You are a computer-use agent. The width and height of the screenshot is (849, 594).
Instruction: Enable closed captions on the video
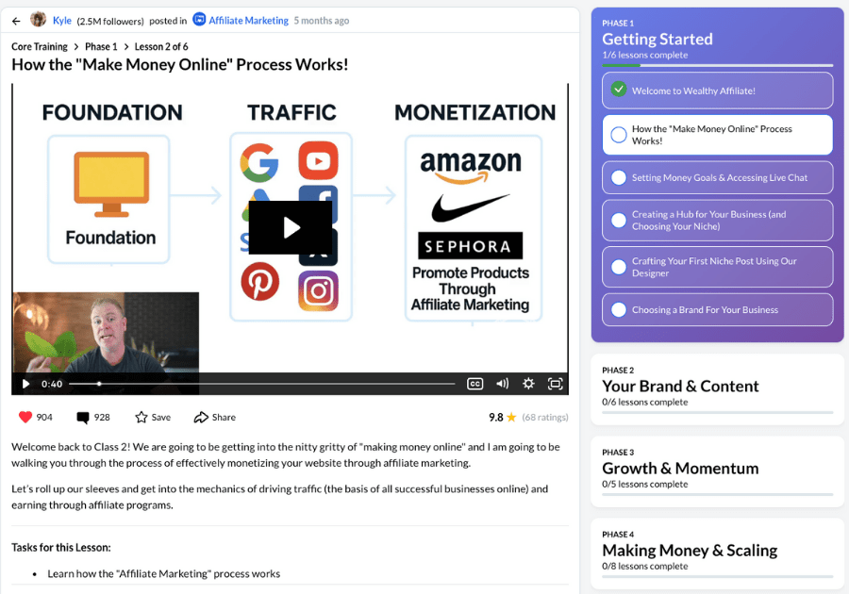[475, 383]
